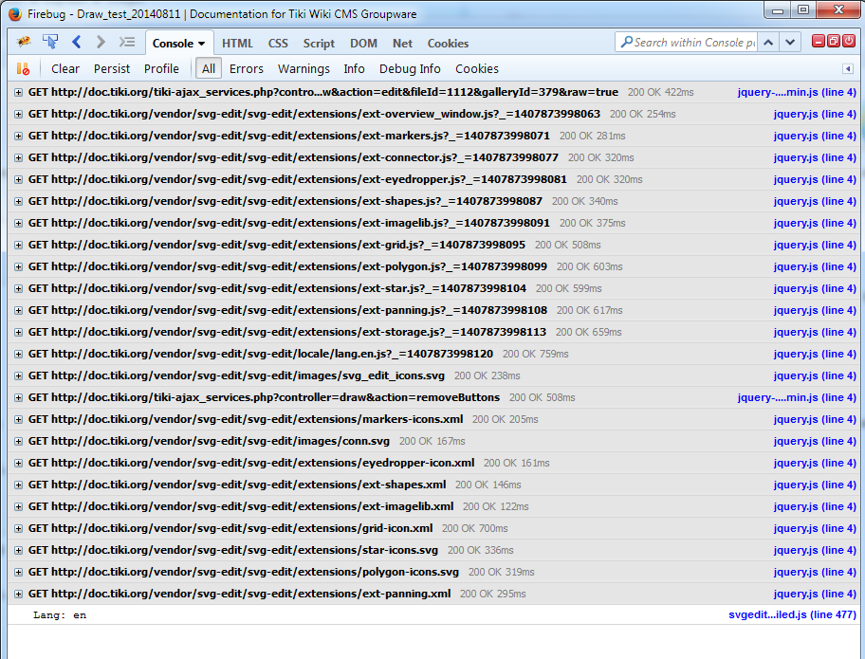The image size is (865, 659).
Task: Toggle the Persist button
Action: [111, 69]
